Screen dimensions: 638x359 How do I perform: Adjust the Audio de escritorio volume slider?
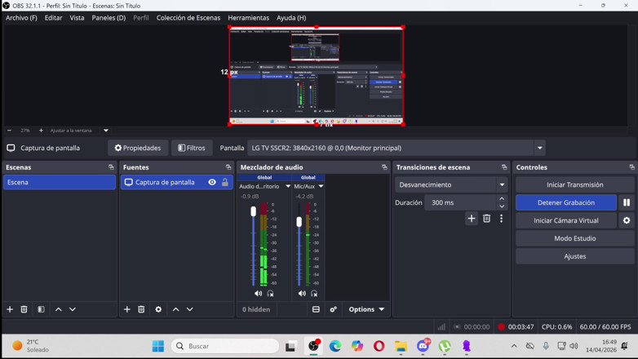point(254,211)
